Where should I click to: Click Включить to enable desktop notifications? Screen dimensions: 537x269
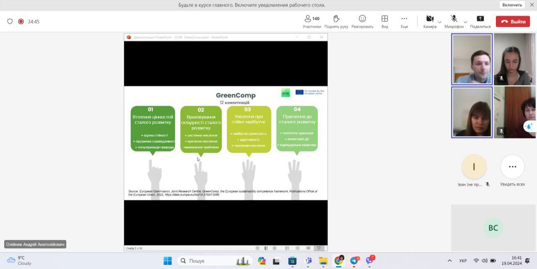pos(512,5)
